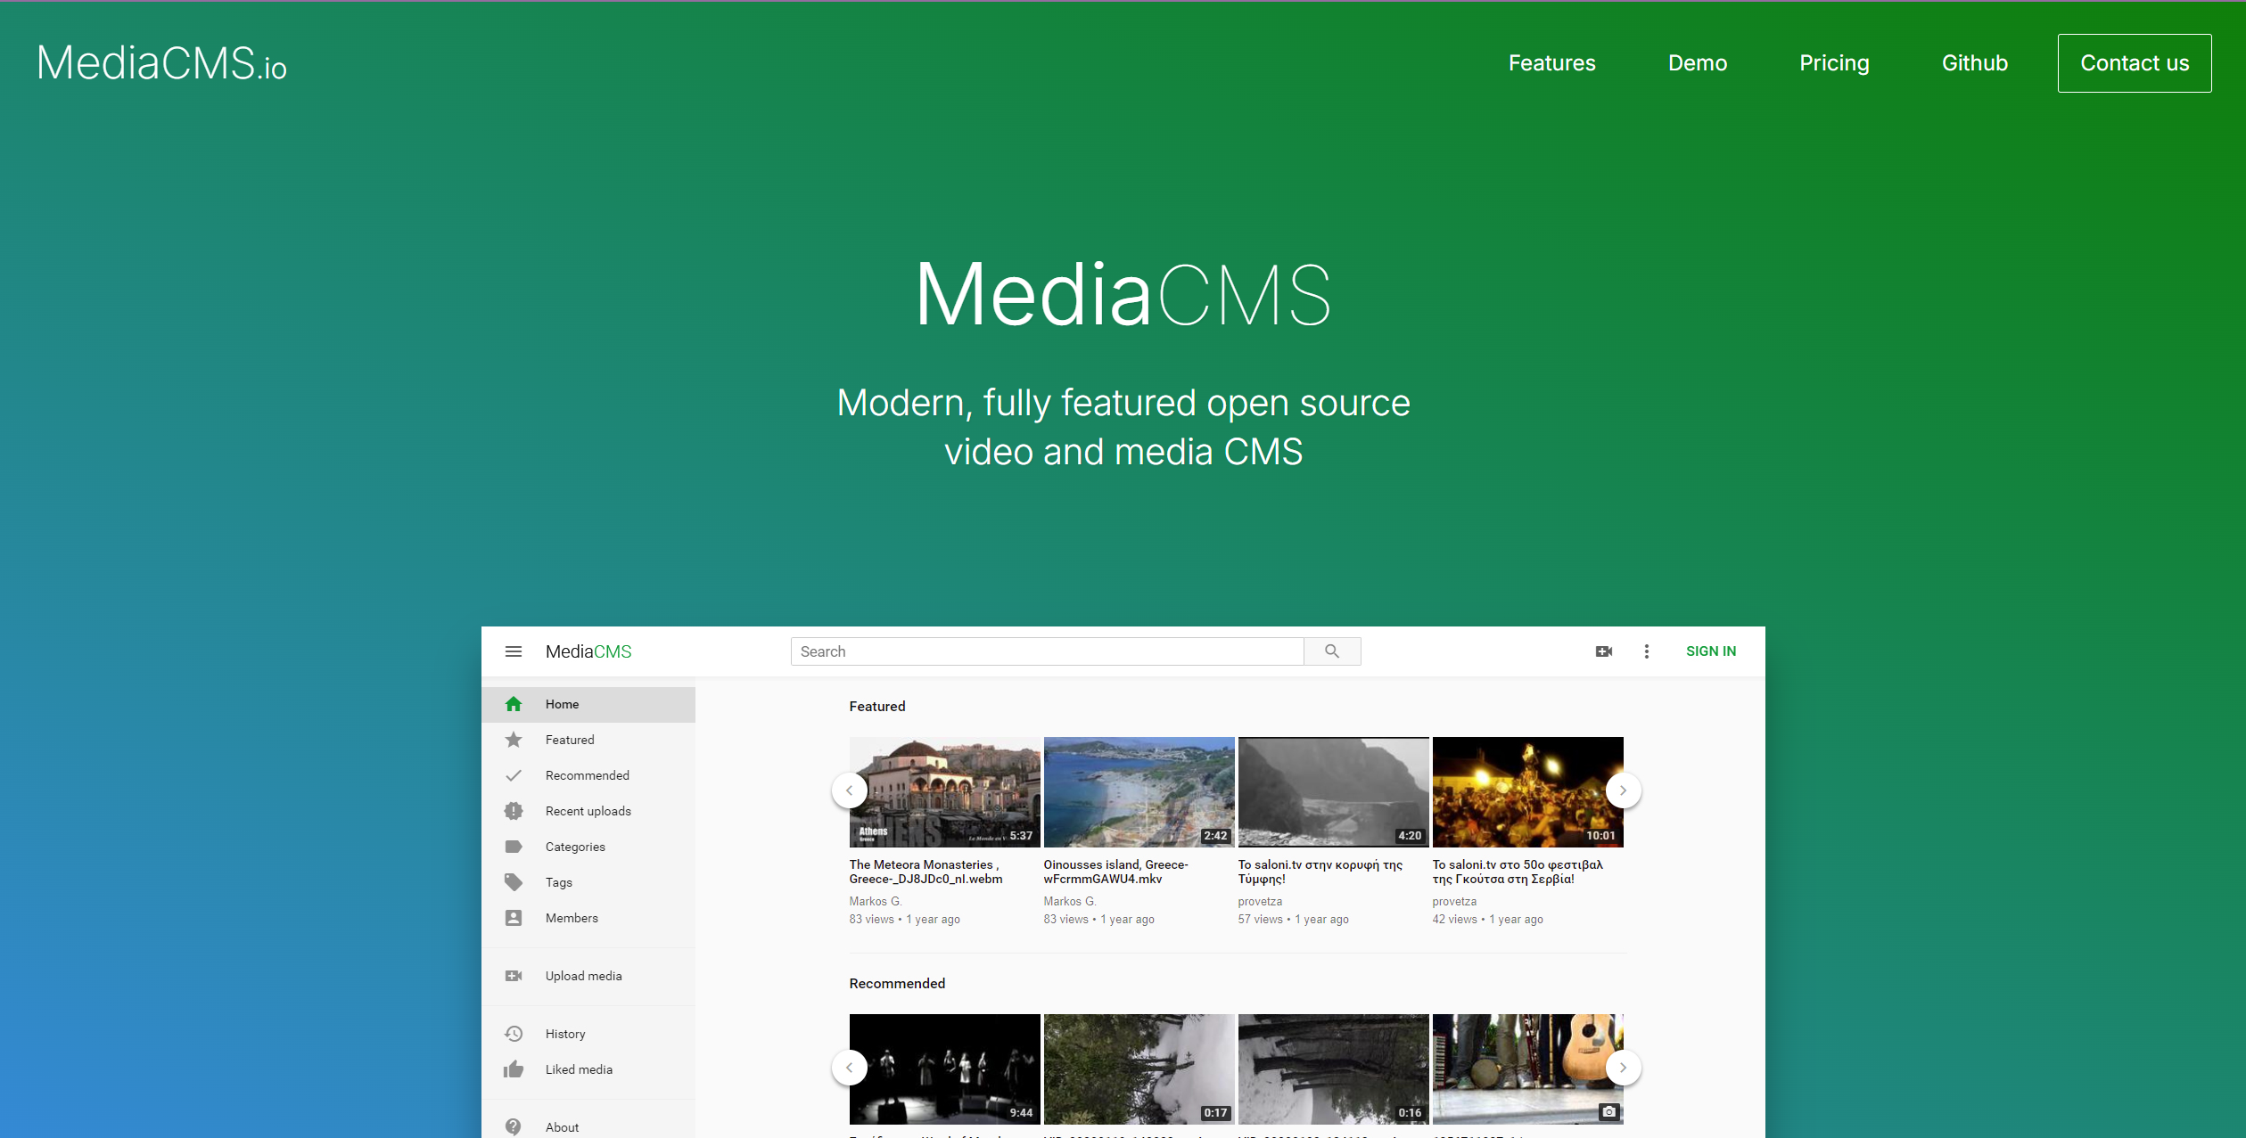Click title 'To saloni.tv στην κορυφή της Τύμφης!'
Image resolution: width=2246 pixels, height=1138 pixels.
click(1320, 872)
